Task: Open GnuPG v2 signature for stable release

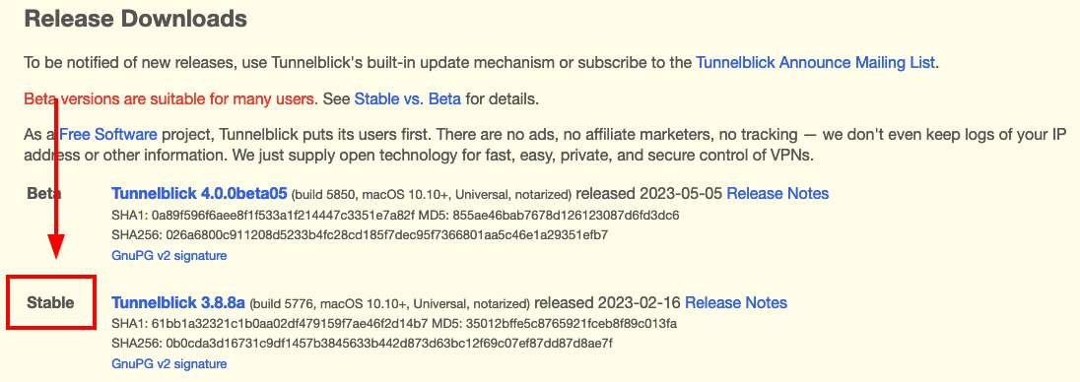Action: click(169, 363)
